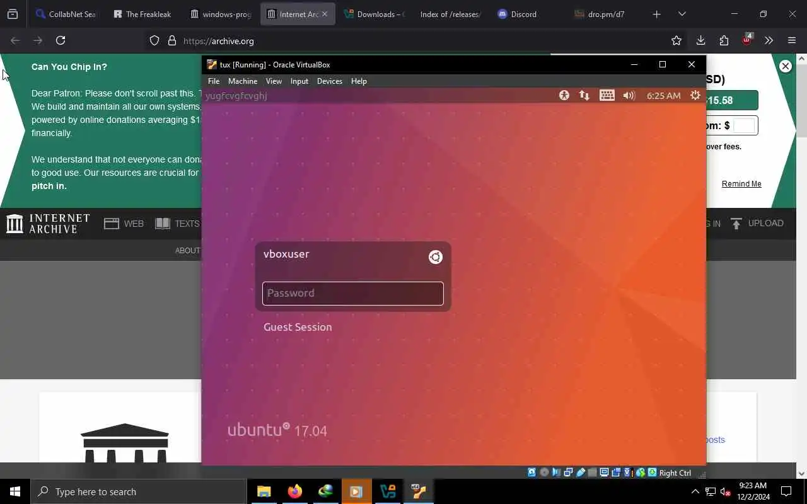This screenshot has height=504, width=807.
Task: Switch to The Freakleak browser tab
Action: point(143,14)
